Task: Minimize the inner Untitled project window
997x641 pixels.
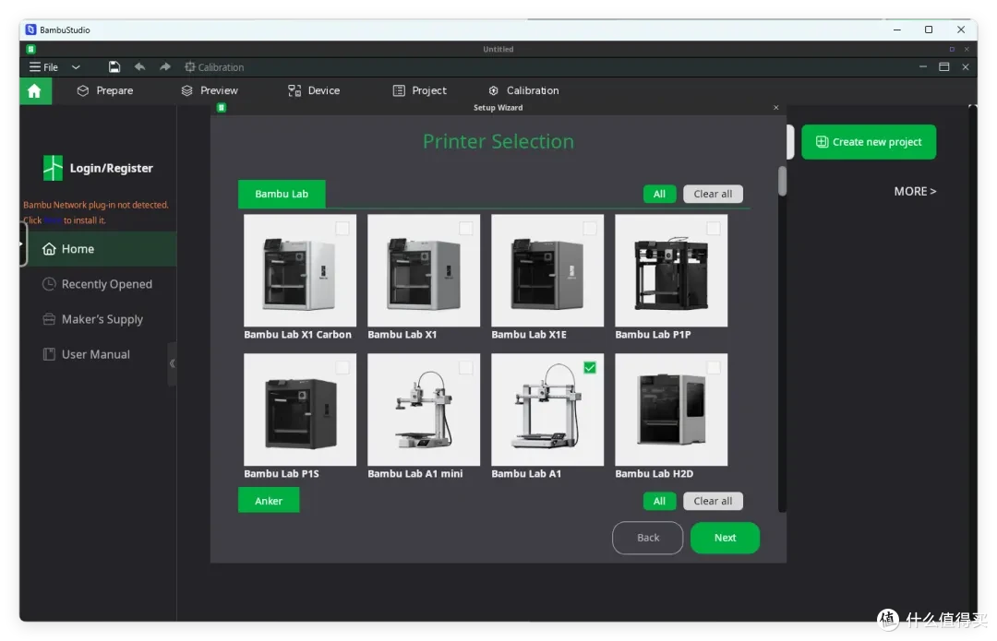Action: (x=922, y=66)
